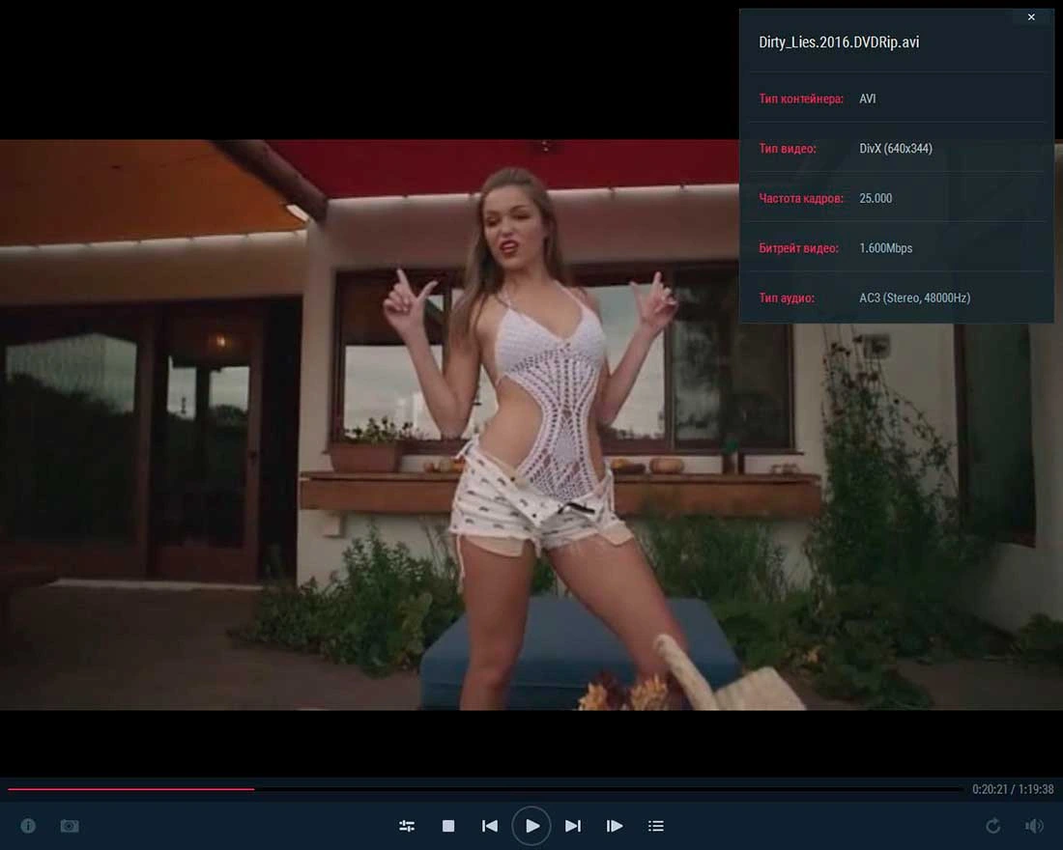Click the 'Битрейт видео:' label
Image resolution: width=1063 pixels, height=850 pixels.
(798, 248)
